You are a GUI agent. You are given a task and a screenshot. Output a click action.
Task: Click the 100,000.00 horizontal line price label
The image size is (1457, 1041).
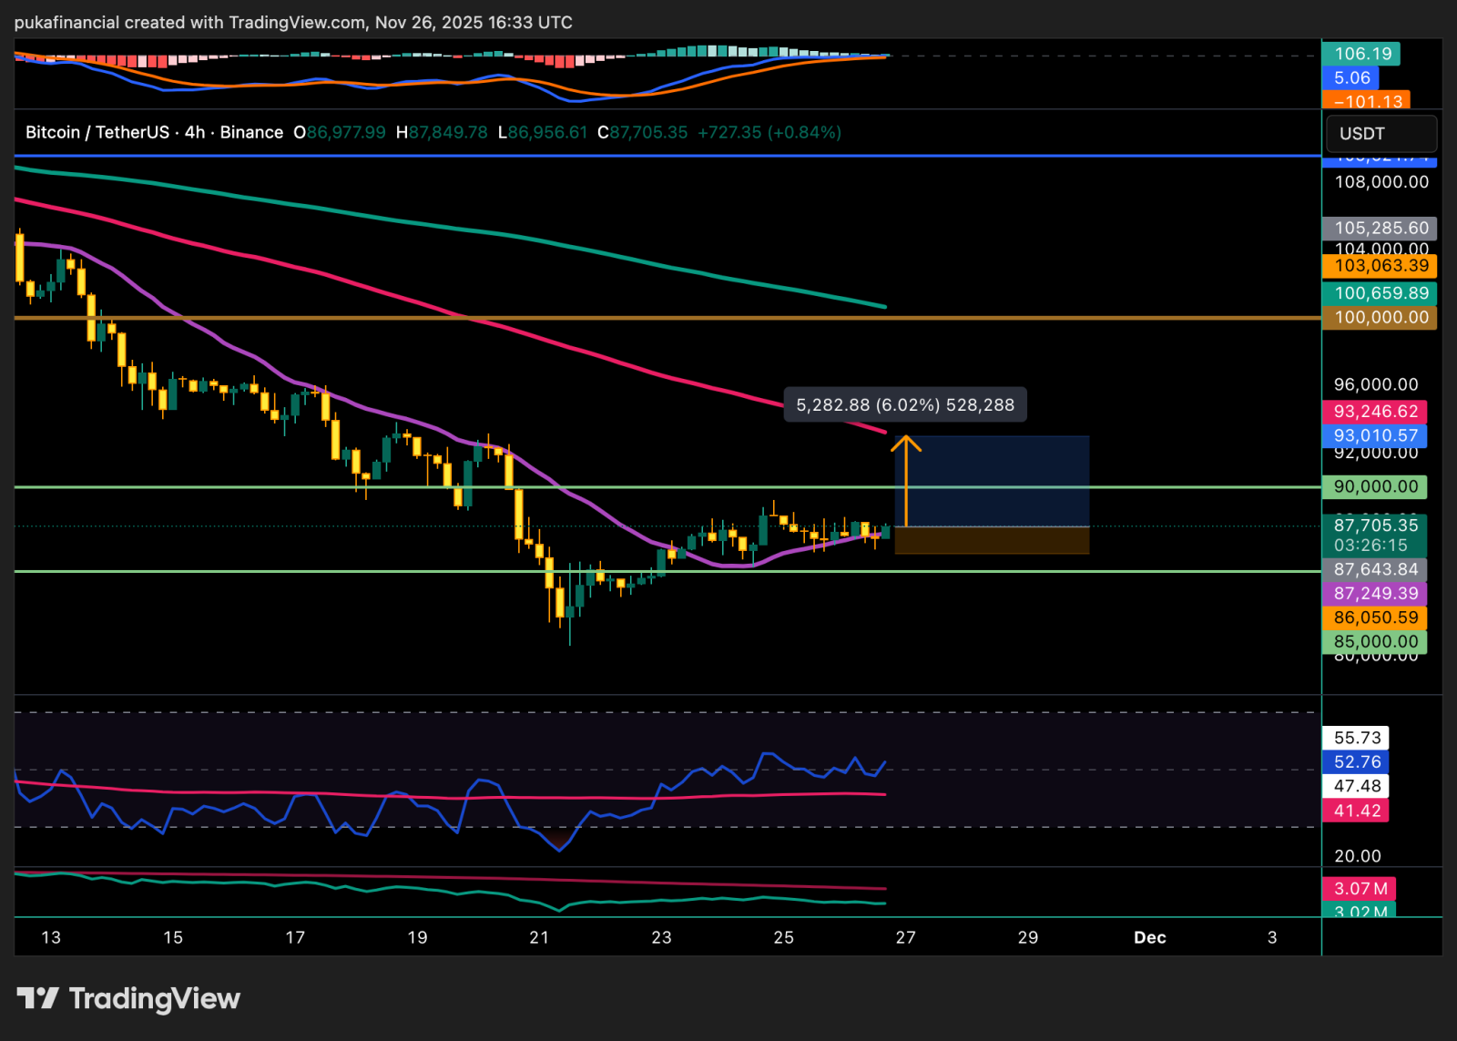[x=1380, y=318]
